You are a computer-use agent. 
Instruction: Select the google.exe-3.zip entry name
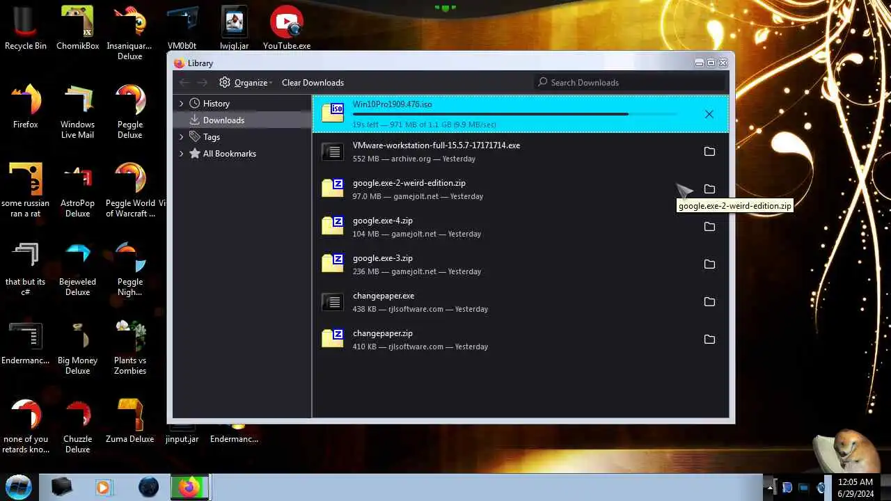pos(383,258)
